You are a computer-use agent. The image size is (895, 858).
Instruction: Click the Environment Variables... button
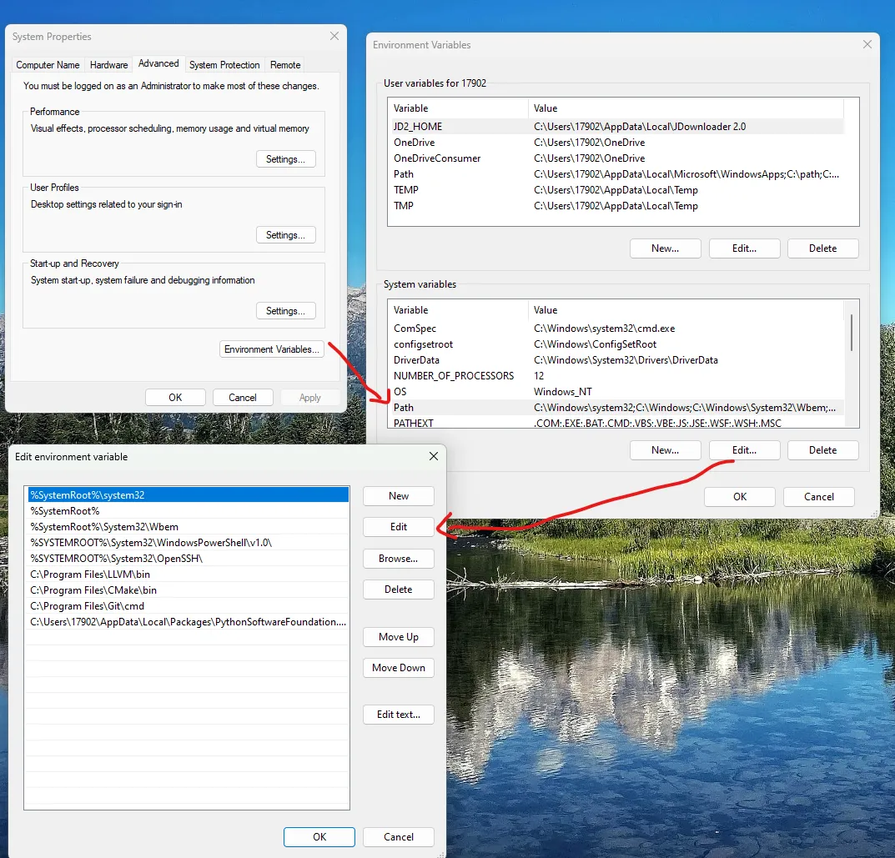pos(271,349)
